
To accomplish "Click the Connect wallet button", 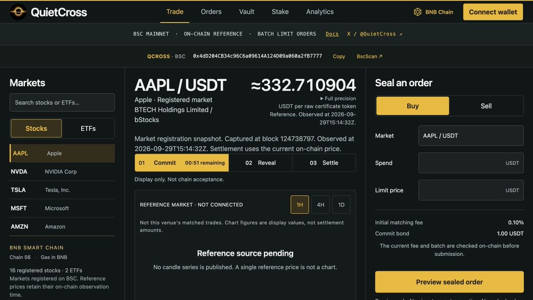I will [493, 12].
